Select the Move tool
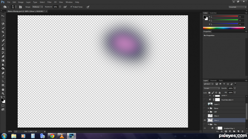This screenshot has width=248, height=139. pos(3,16)
